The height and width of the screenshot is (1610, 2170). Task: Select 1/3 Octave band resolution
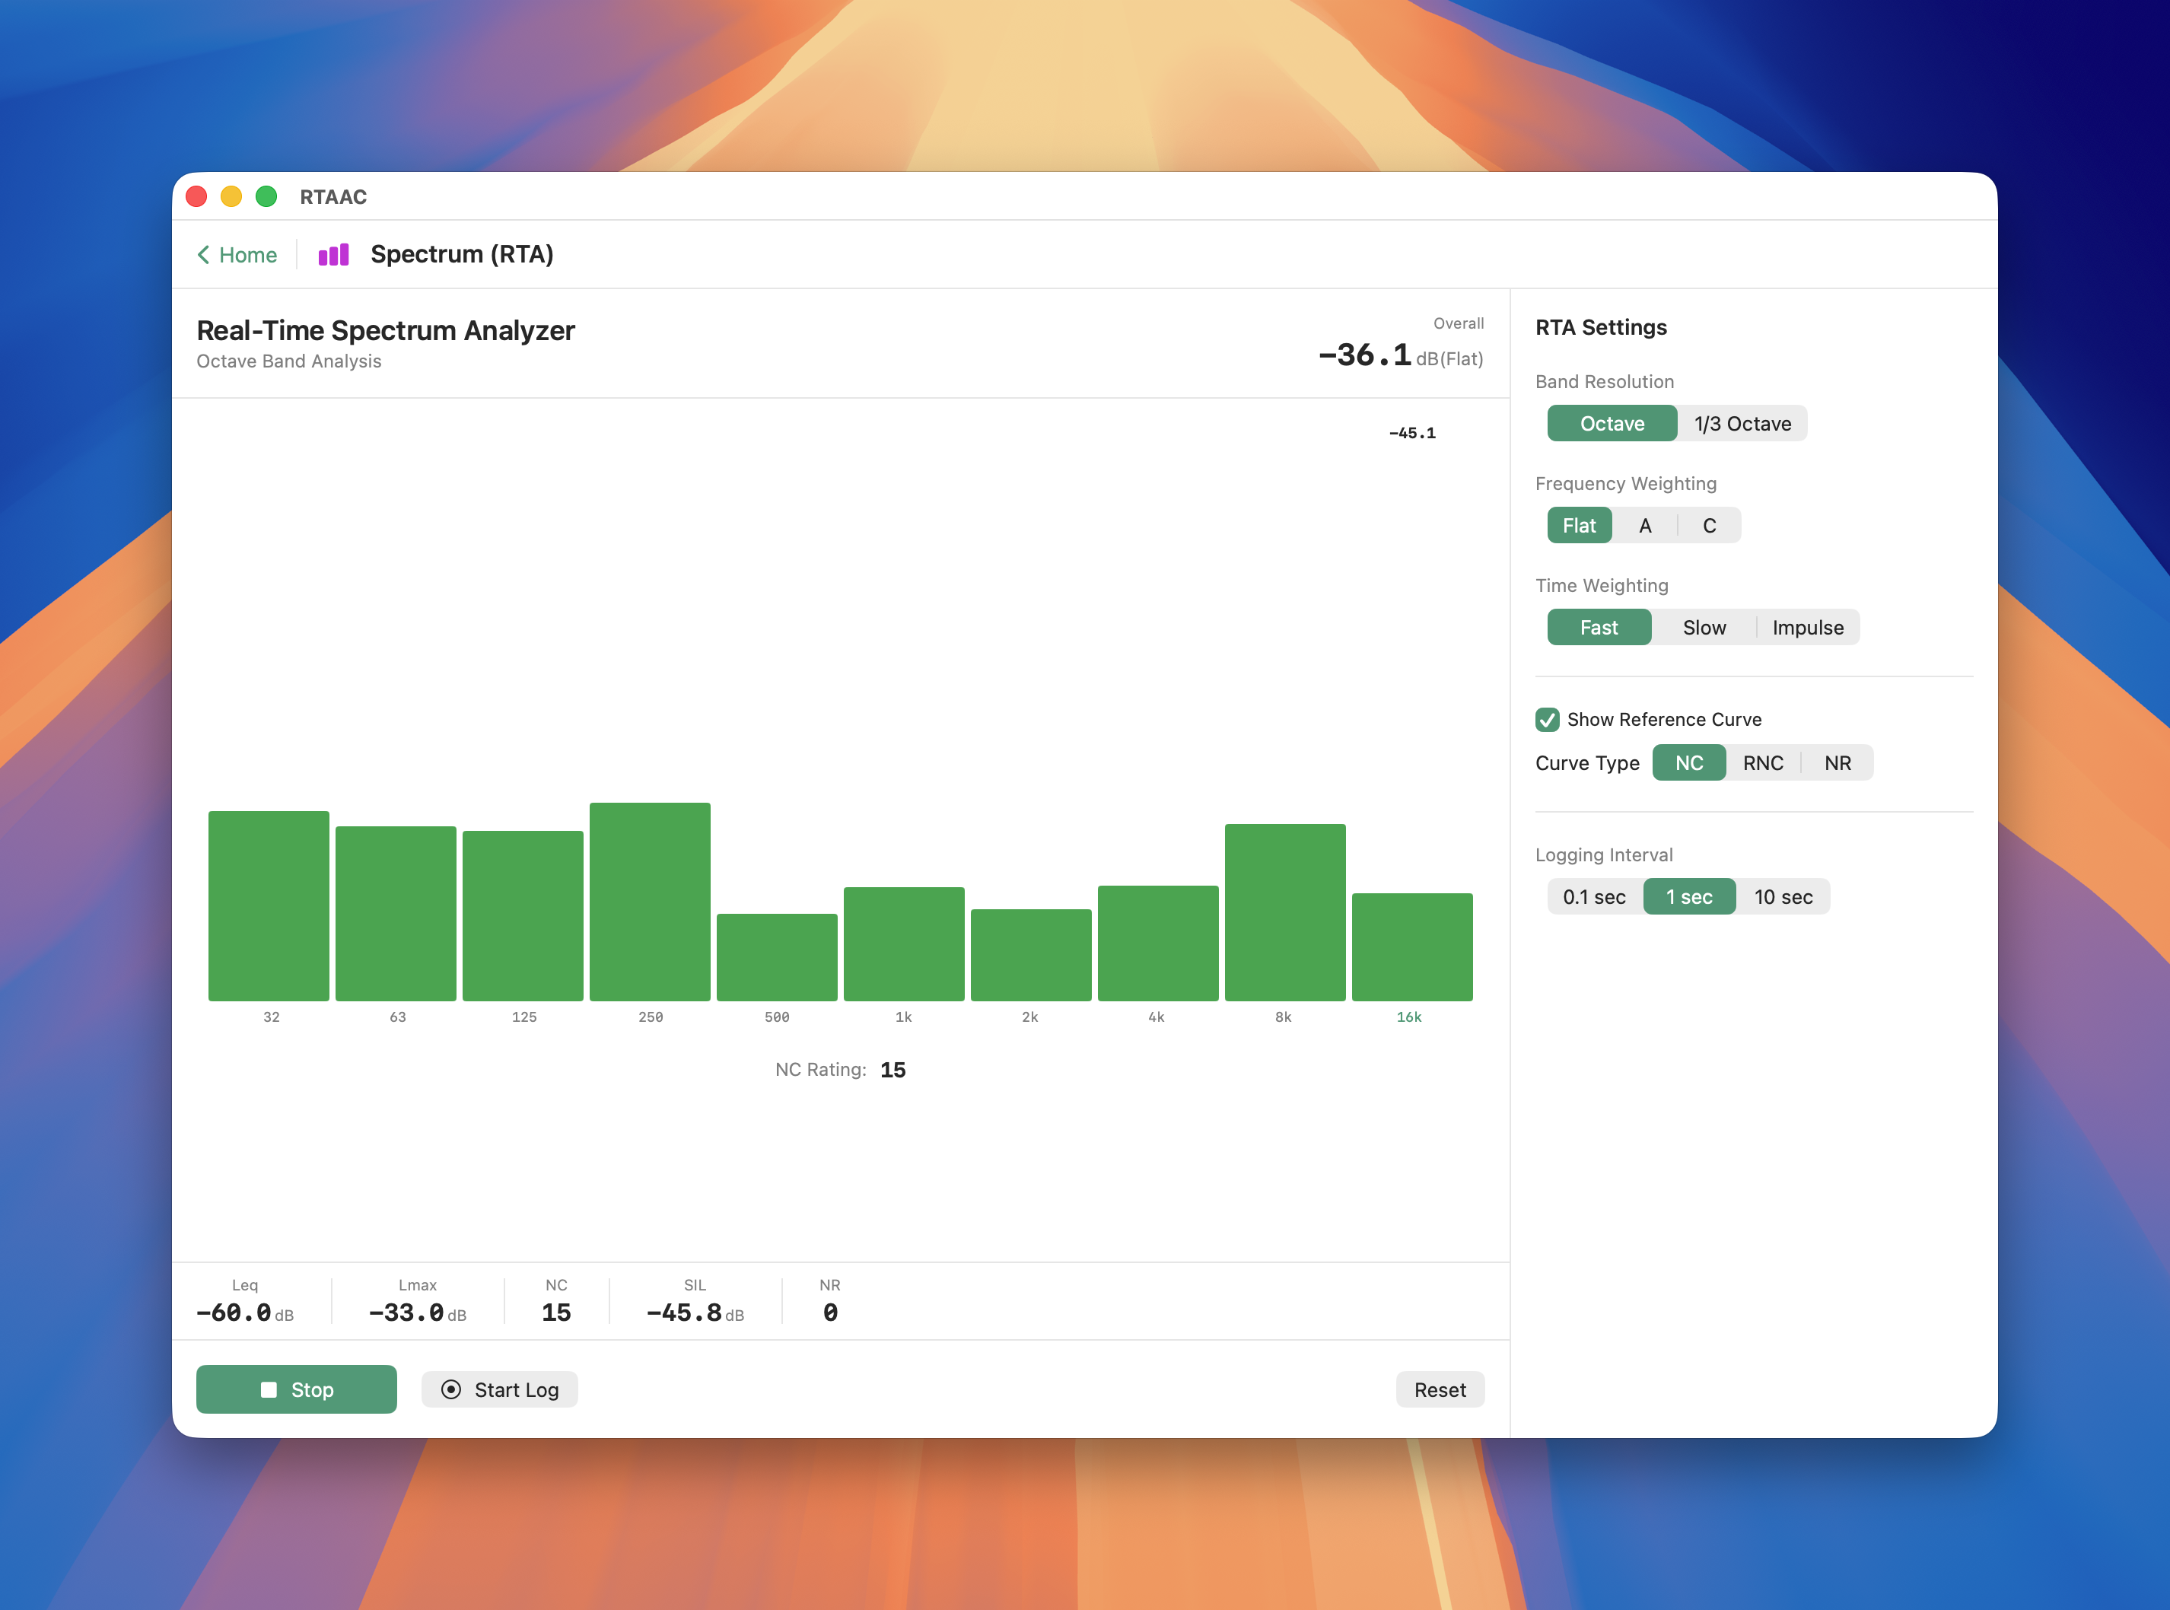pyautogui.click(x=1742, y=424)
